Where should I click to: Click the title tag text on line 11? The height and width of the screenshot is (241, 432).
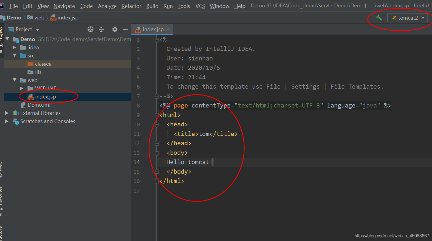pos(206,134)
